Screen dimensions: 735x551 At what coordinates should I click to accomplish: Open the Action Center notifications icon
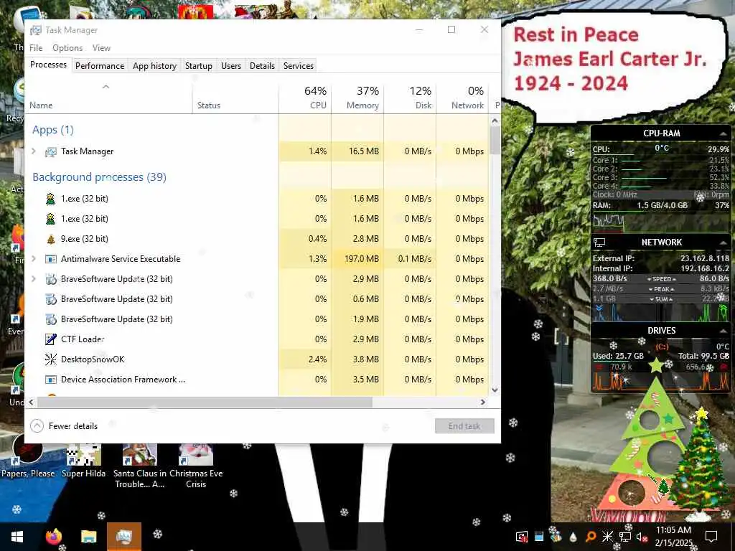tap(711, 537)
